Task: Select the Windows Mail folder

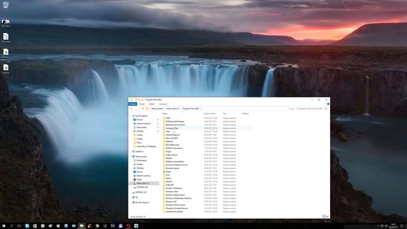Action: tap(172, 191)
